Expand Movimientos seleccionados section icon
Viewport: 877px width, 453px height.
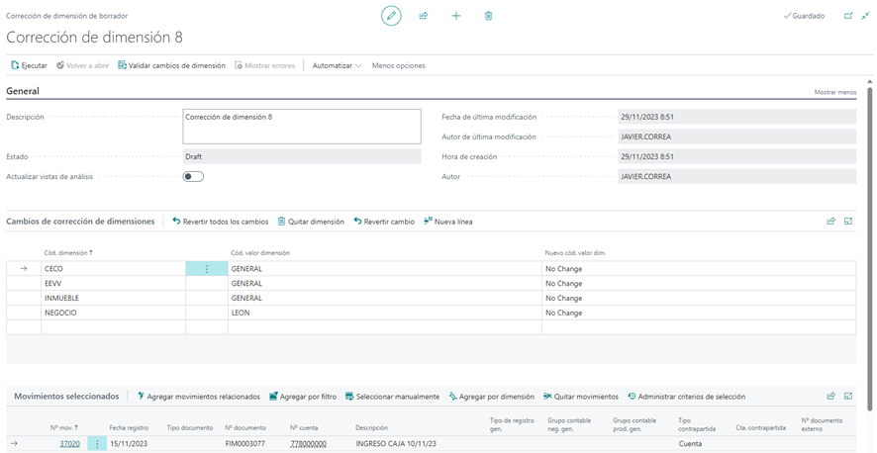(848, 396)
